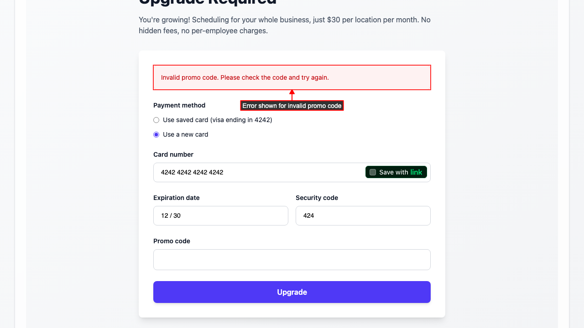Select the new card radio button
Image resolution: width=584 pixels, height=328 pixels.
click(156, 135)
